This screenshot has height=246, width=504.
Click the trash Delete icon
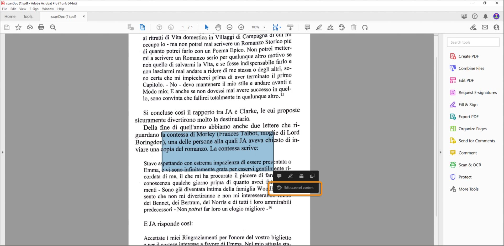(354, 27)
